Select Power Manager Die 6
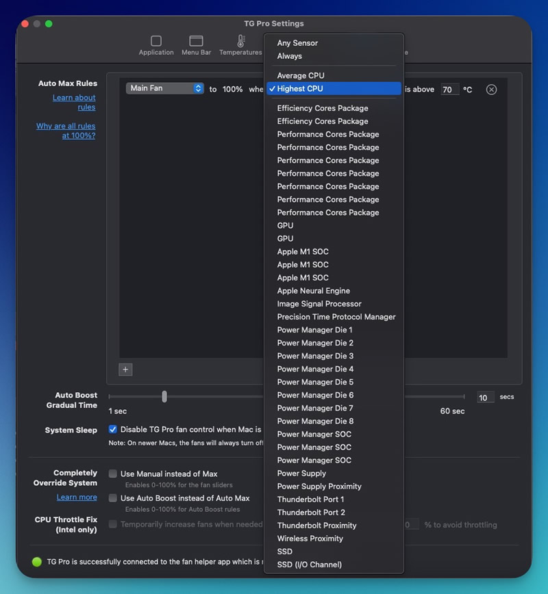The width and height of the screenshot is (548, 594). [334, 395]
